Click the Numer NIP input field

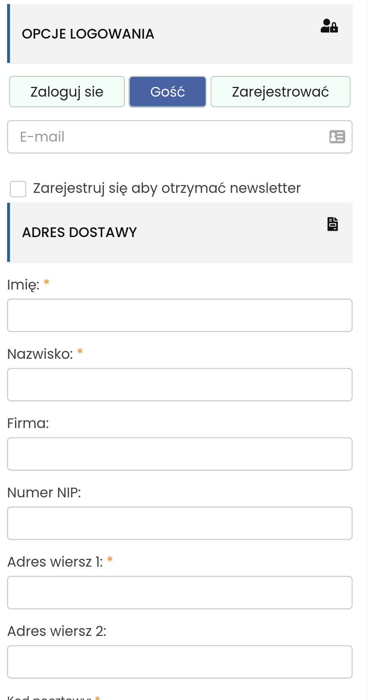[x=180, y=523]
